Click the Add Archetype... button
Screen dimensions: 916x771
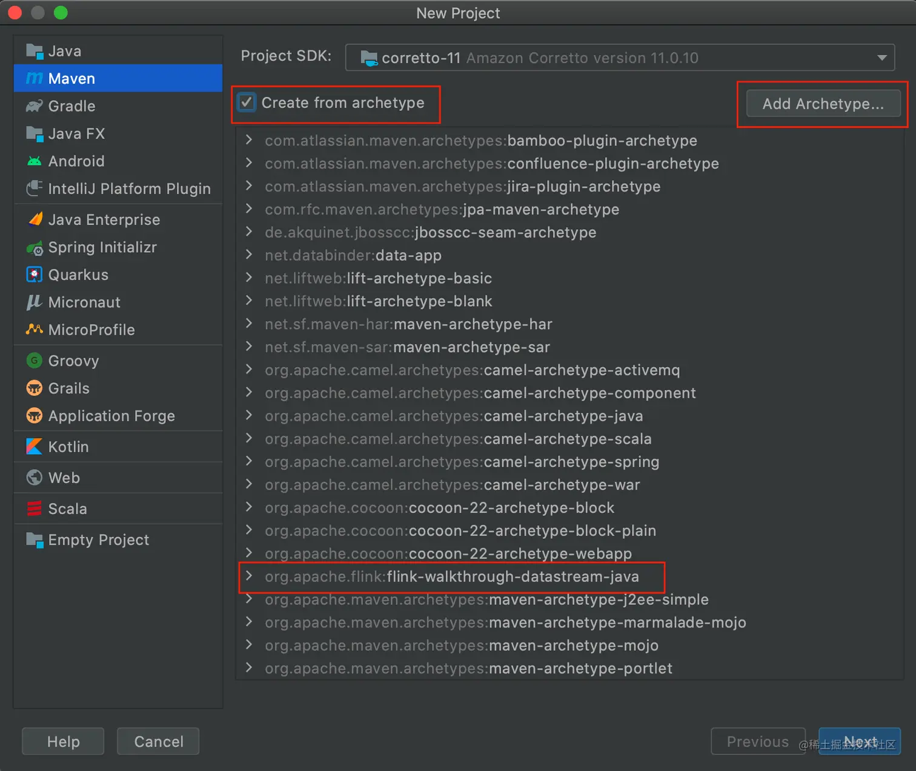[823, 104]
